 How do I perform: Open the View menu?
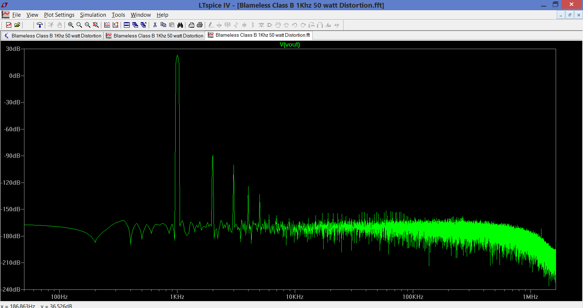32,15
